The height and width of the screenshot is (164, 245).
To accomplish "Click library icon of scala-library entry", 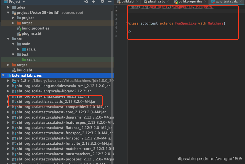I will tap(14, 91).
